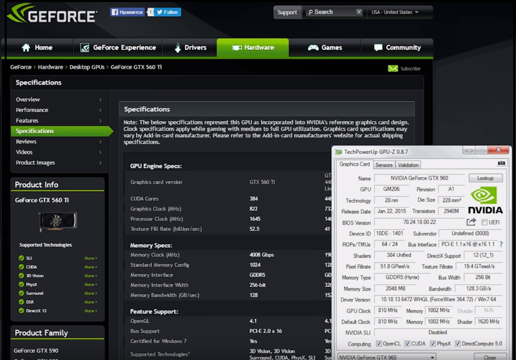
Task: Click the Desktop GPUs breadcrumb link
Action: (x=87, y=67)
